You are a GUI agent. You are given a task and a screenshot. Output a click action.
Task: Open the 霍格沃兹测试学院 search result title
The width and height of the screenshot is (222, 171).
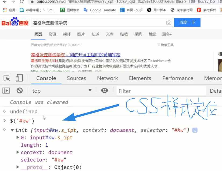76,55
